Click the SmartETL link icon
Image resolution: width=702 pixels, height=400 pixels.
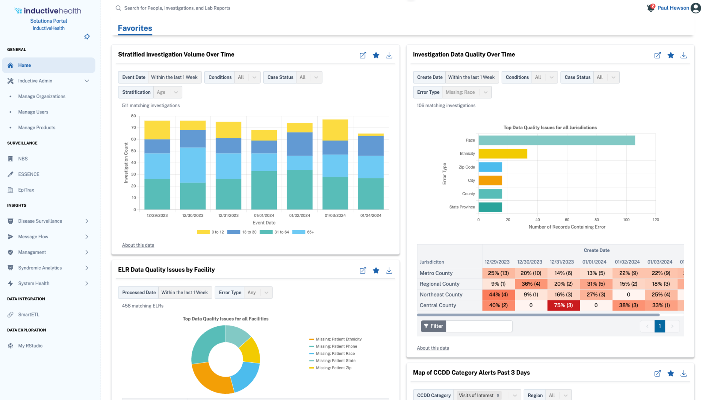10,315
